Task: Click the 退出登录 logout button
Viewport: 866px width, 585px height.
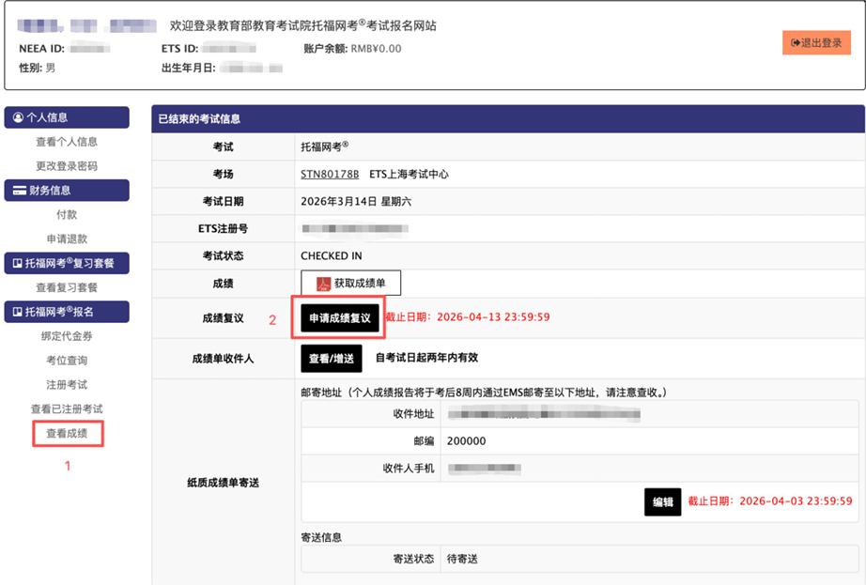Action: [x=816, y=43]
